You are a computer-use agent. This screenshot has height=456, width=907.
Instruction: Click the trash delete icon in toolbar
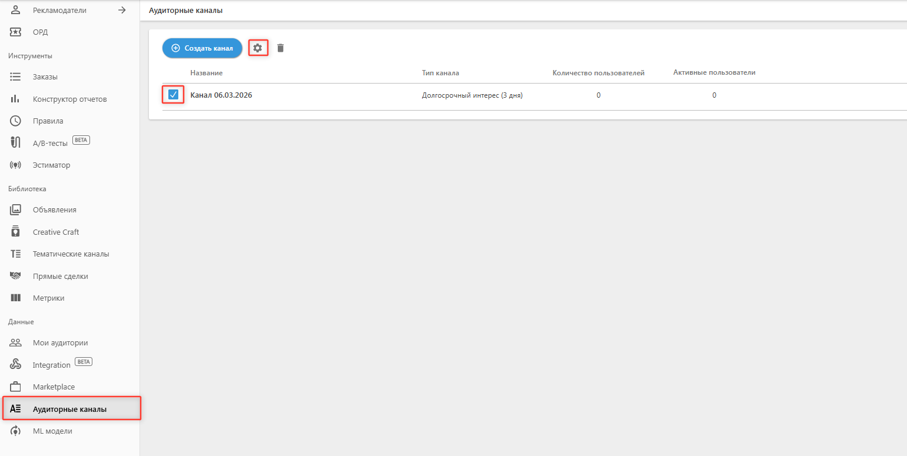[x=280, y=48]
